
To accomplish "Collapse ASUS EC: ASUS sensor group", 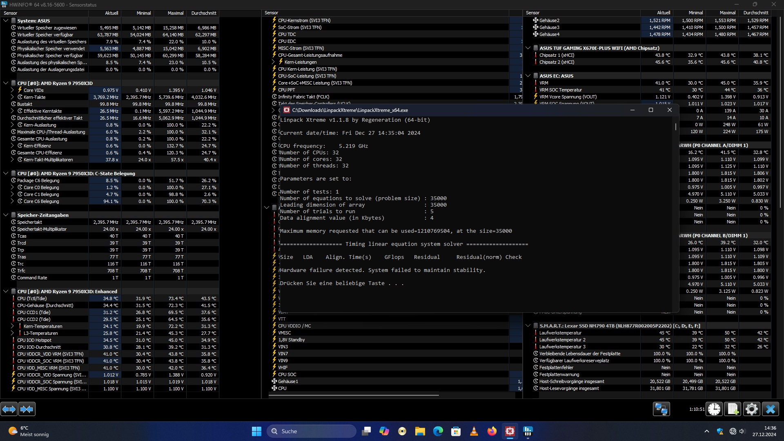I will point(528,76).
